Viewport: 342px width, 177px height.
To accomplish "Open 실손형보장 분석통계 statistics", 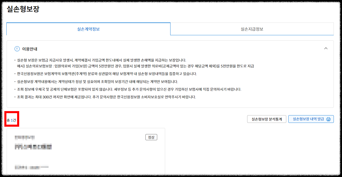I will (267, 119).
